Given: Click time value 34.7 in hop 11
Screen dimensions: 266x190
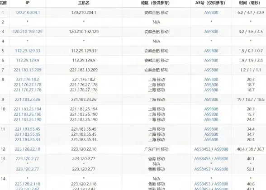Looking at the screenshot, I should (251, 134).
